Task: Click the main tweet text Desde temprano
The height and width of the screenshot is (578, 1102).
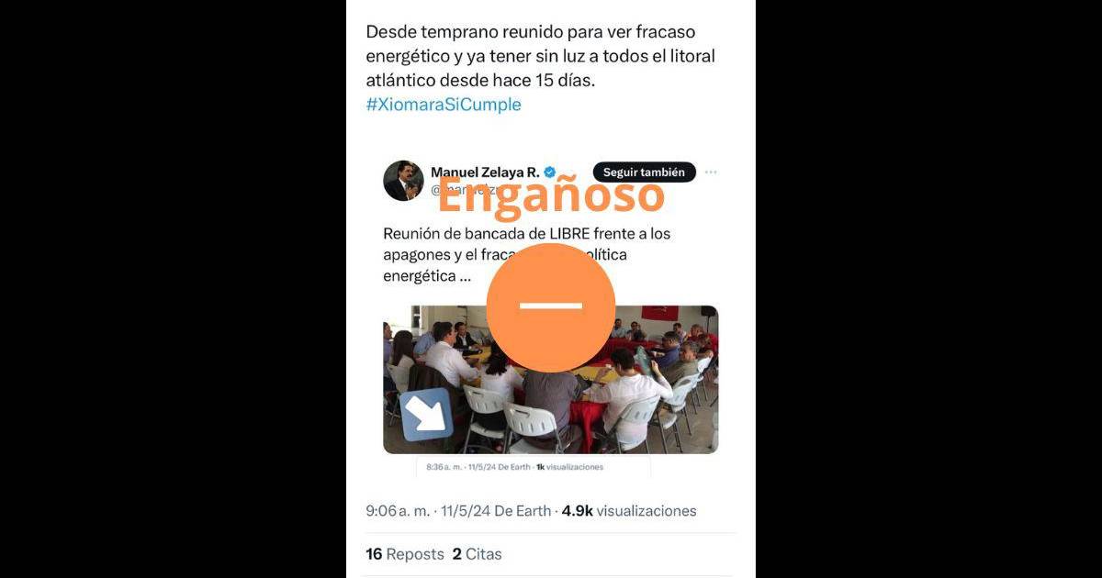Action: 540,56
